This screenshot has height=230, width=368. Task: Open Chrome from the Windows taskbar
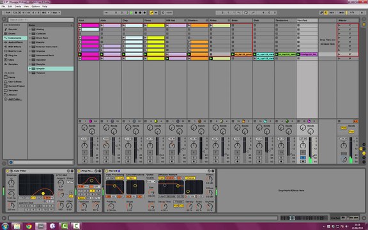point(29,226)
